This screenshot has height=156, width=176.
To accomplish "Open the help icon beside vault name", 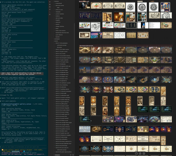I will pos(71,155).
